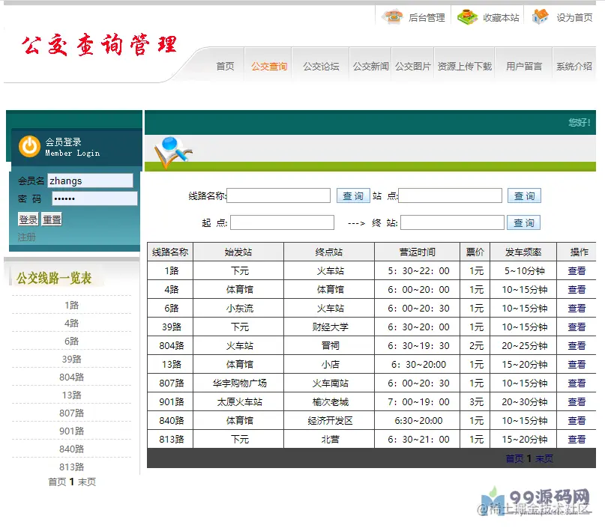Click the 收藏本站 link
Screen dimensions: 605x531
pyautogui.click(x=501, y=18)
